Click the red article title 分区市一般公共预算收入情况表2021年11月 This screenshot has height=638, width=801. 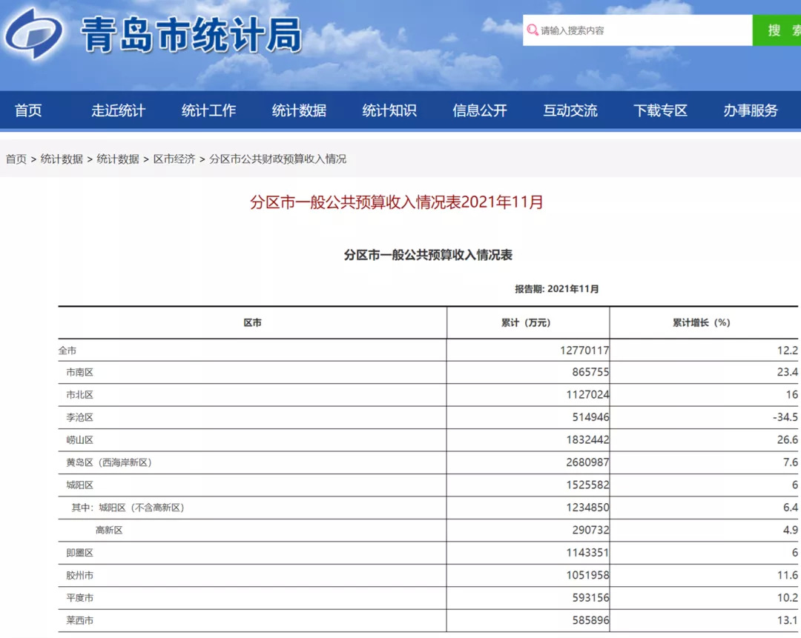point(397,202)
